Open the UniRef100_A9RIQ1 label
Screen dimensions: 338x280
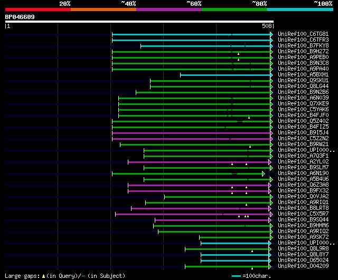(x=303, y=202)
